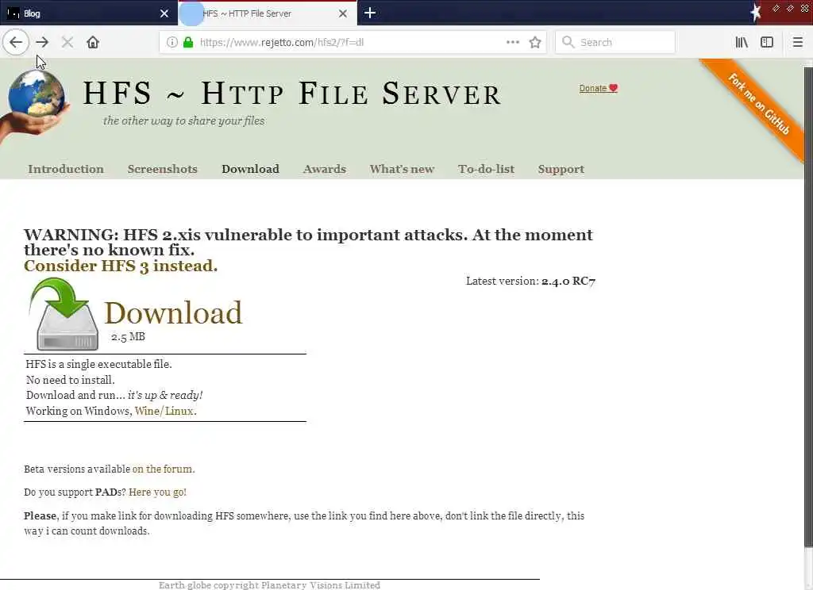Click the vertical page scrollbar
This screenshot has height=590, width=813.
[x=808, y=305]
